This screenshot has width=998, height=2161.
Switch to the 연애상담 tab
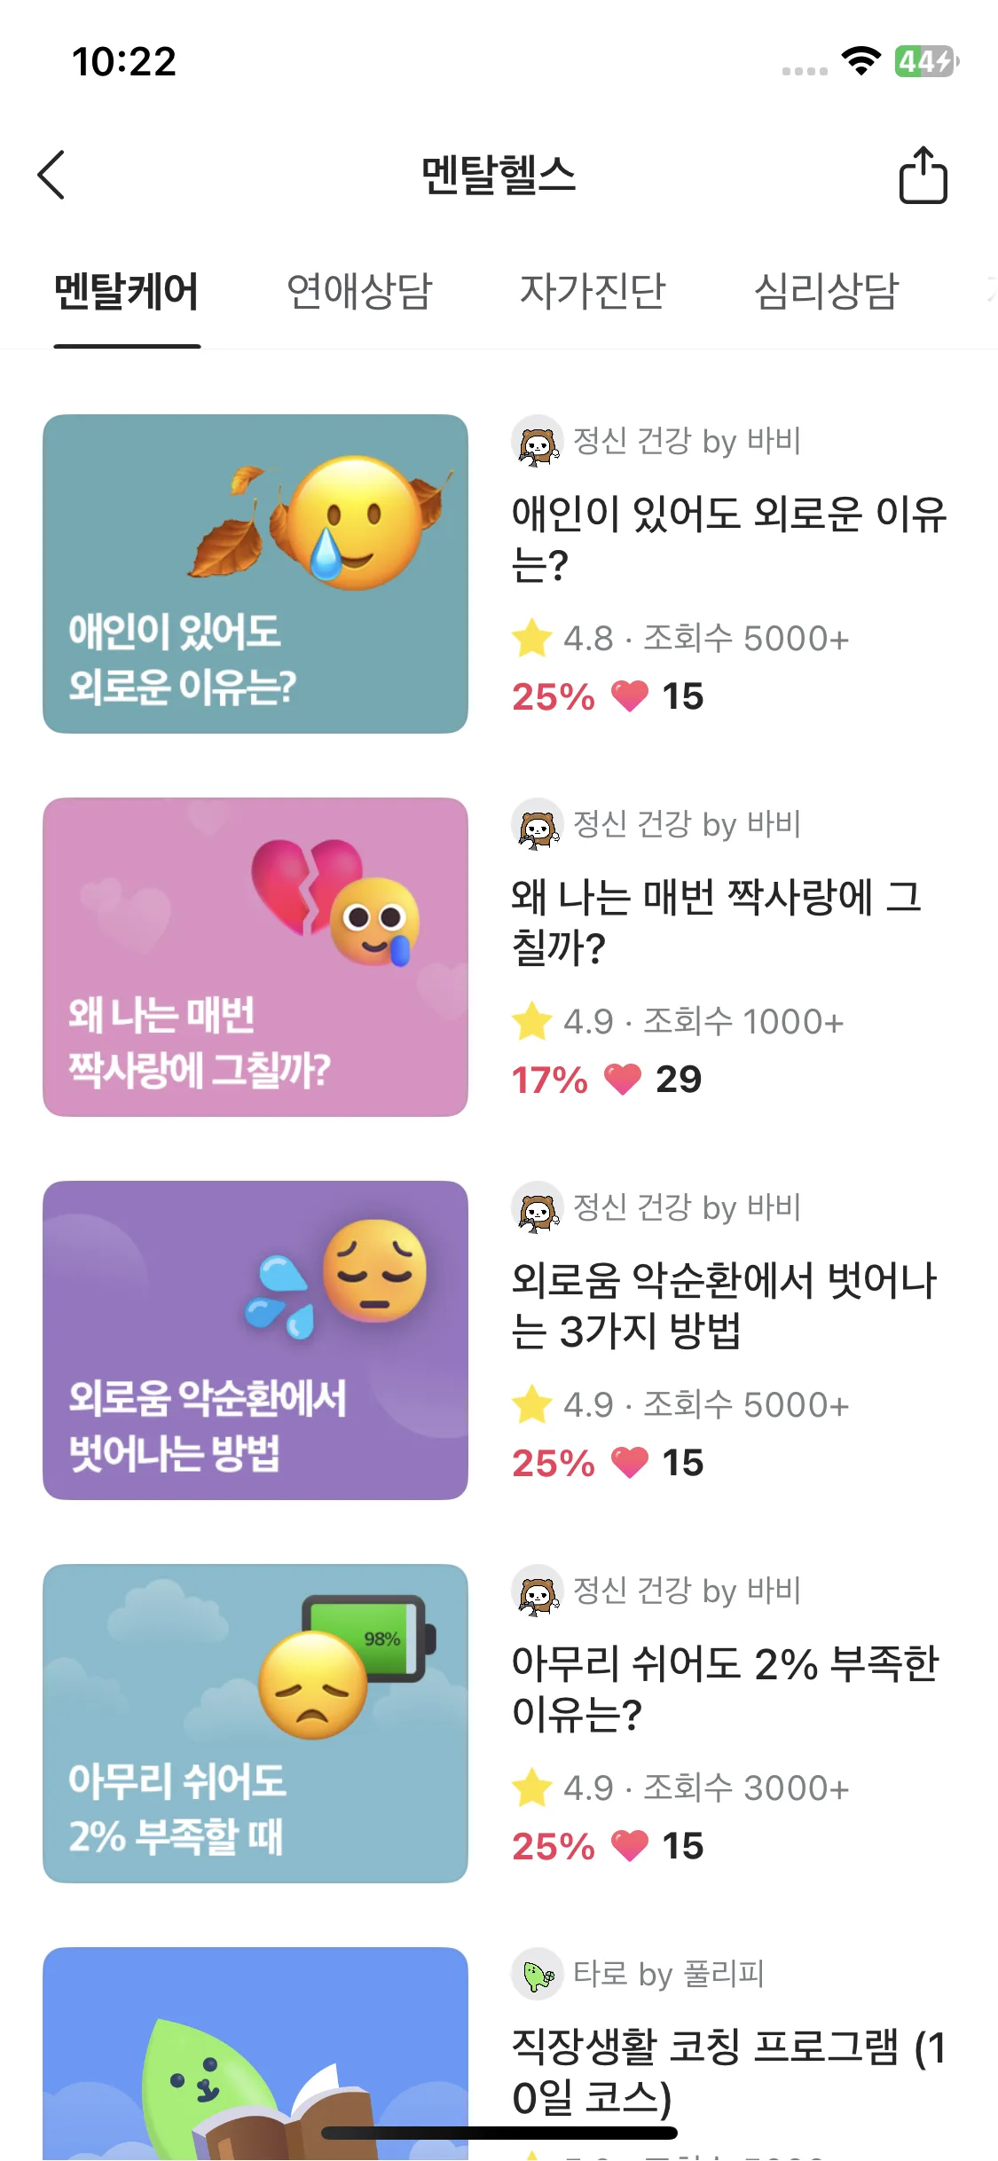click(359, 292)
